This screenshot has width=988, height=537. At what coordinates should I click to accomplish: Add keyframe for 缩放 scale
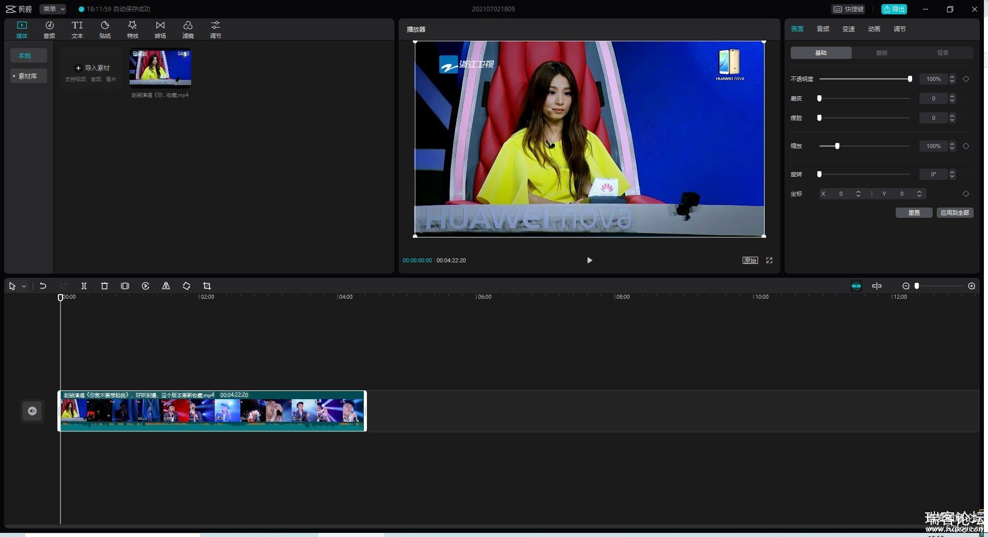(x=966, y=146)
